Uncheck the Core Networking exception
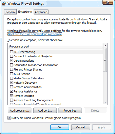Image resolution: width=115 pixels, height=134 pixels. tap(11, 61)
